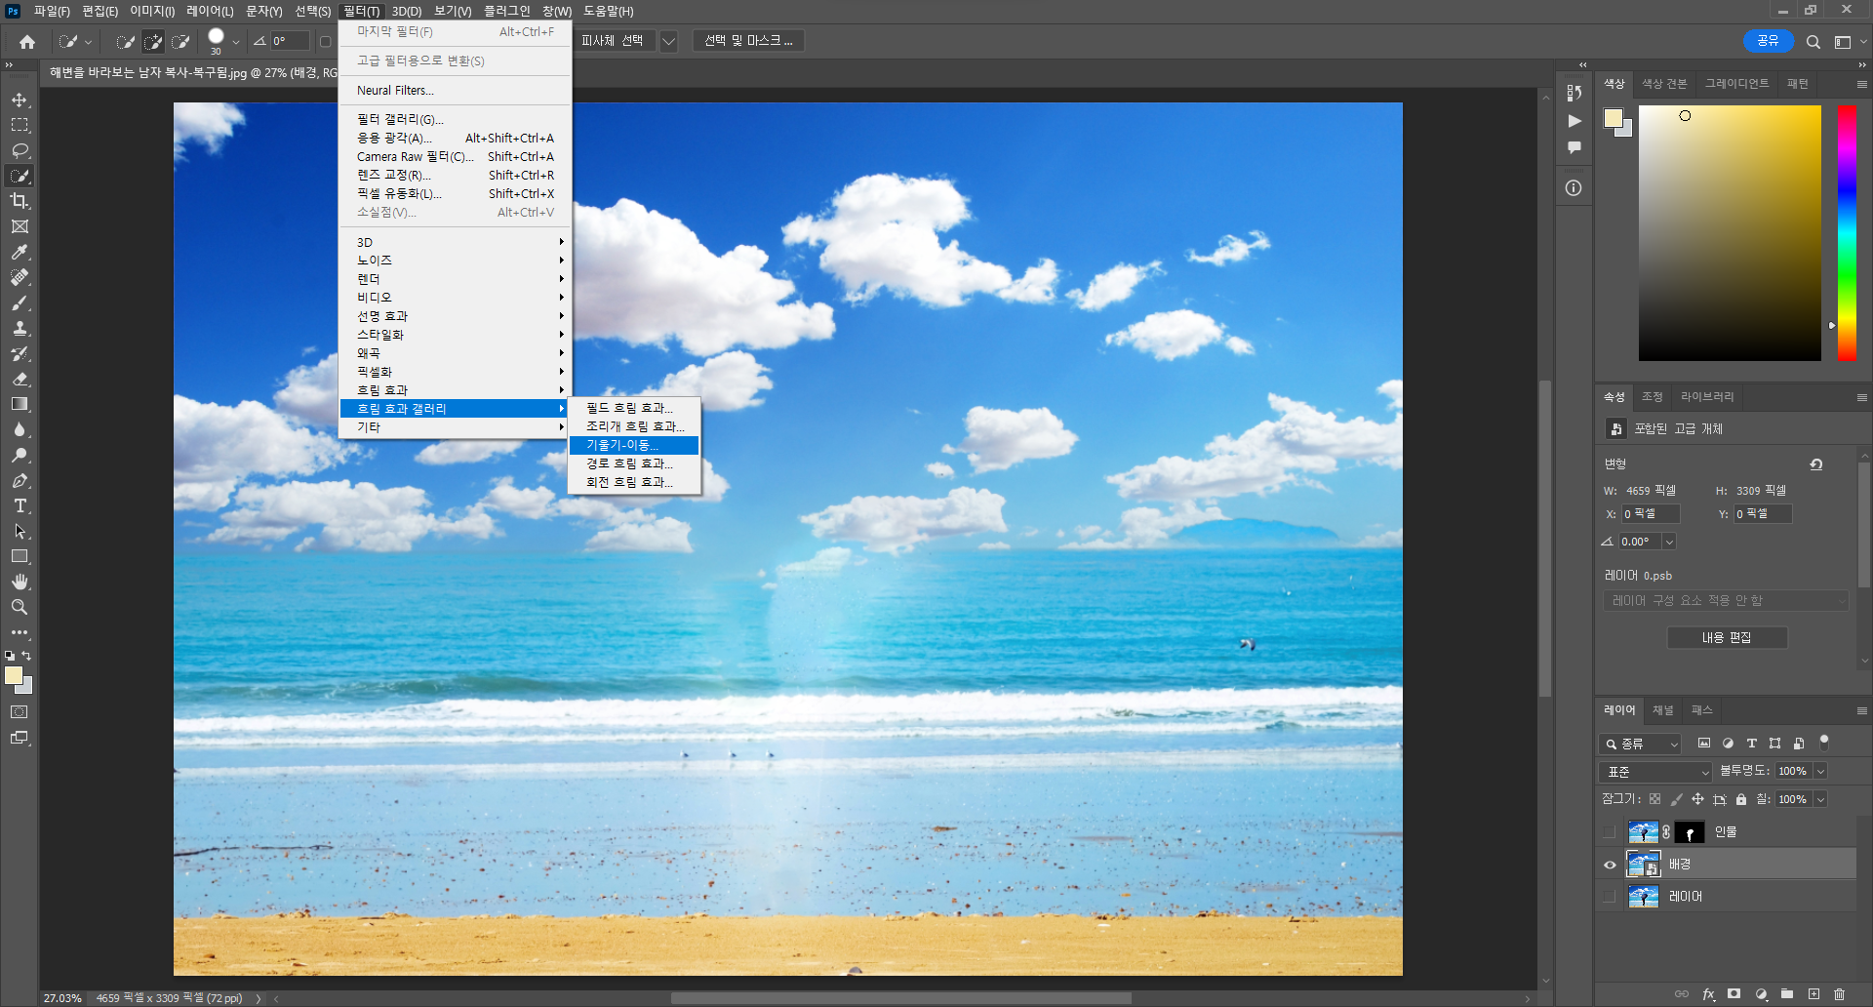Choose 회전 흐림 효과 option

(x=634, y=482)
